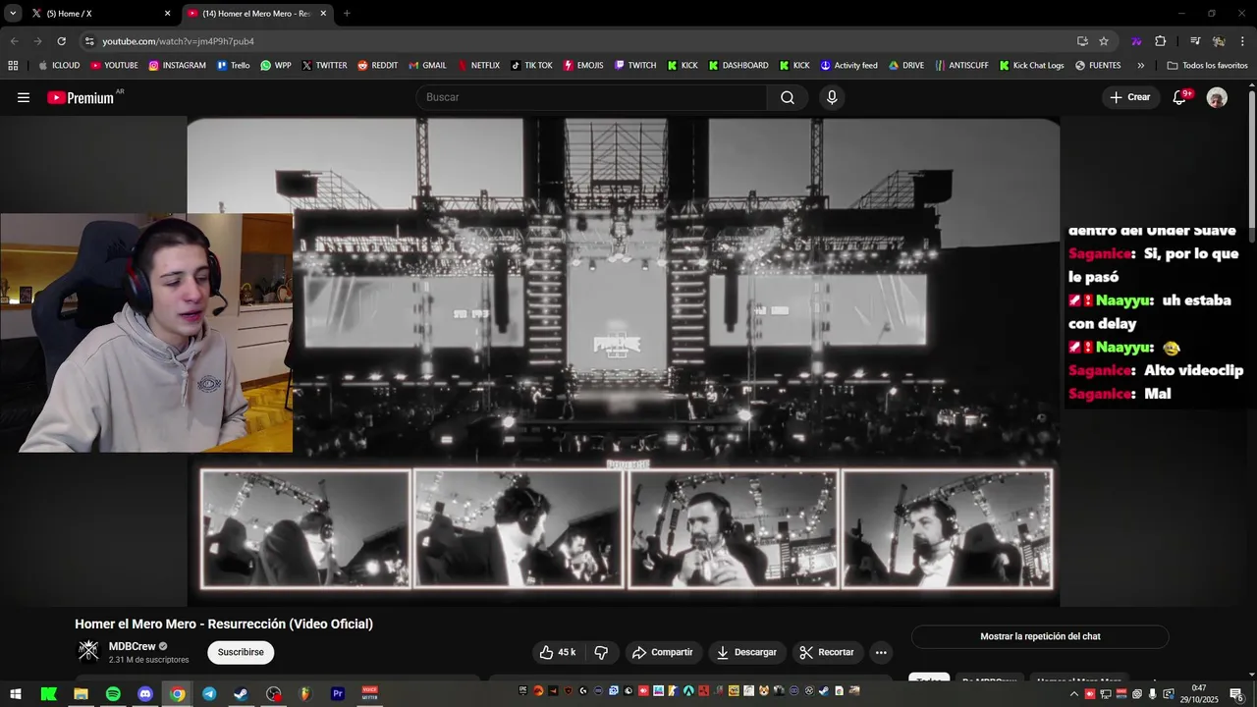Open the Trello bookmark
This screenshot has height=707, width=1257.
click(234, 66)
